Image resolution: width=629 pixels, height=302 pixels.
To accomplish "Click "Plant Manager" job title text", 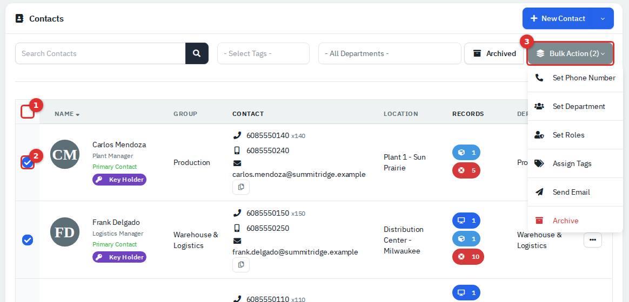I will point(113,156).
